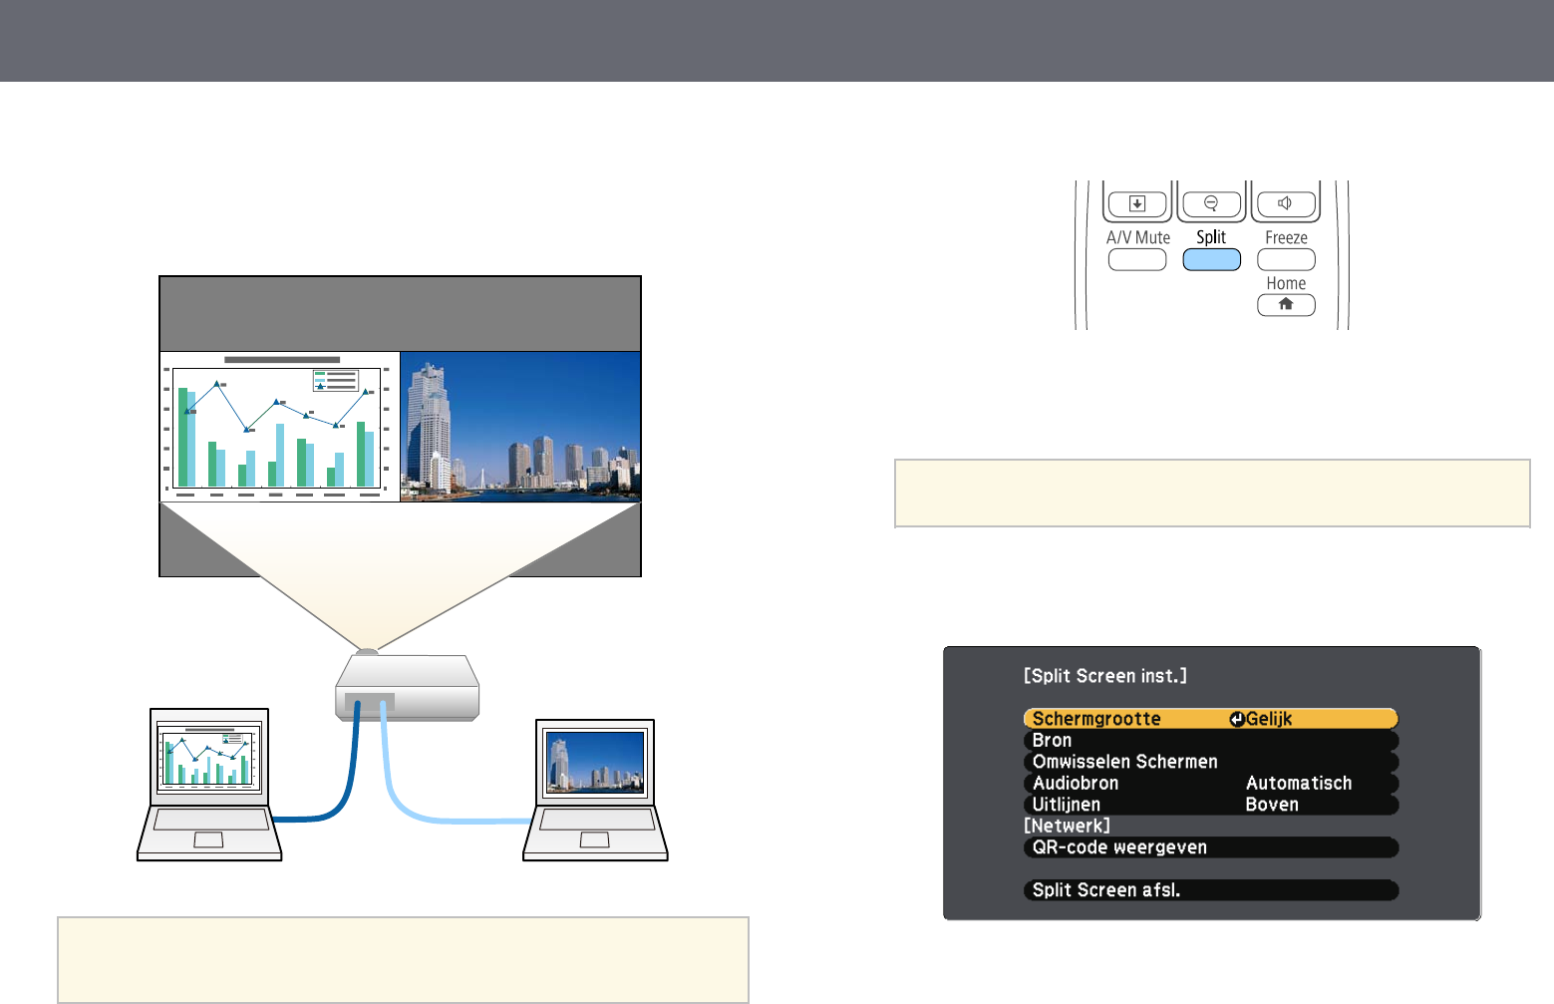The image size is (1554, 1004).
Task: Click the Freeze remote button
Action: pyautogui.click(x=1286, y=259)
